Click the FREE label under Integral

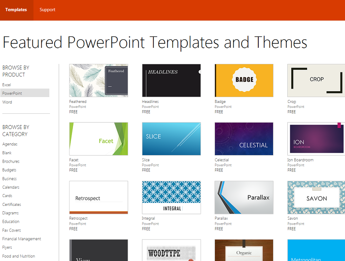coord(146,229)
